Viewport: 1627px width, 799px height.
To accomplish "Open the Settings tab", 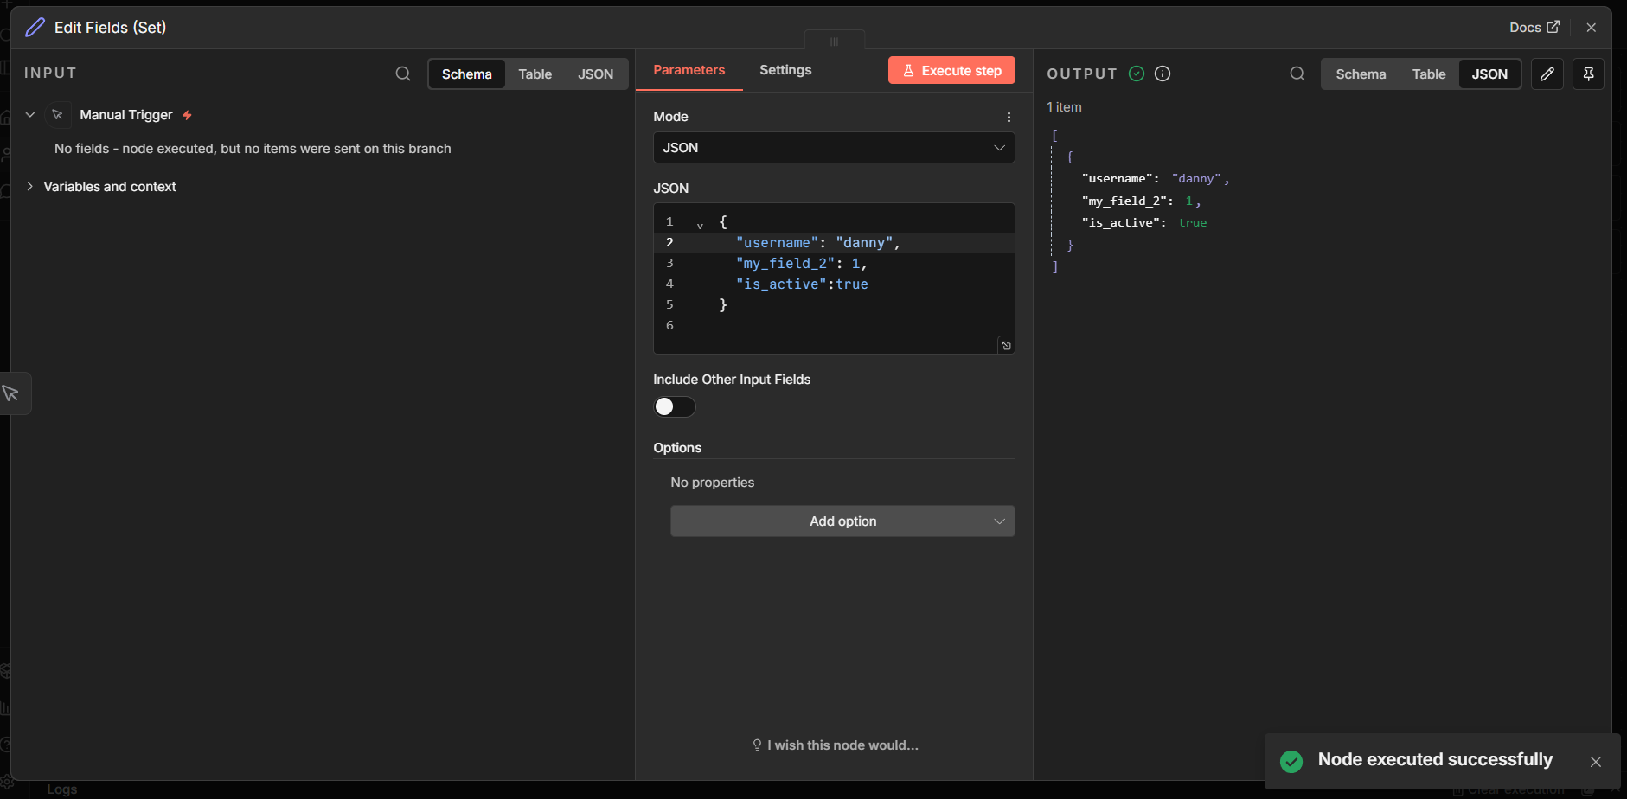I will 785,70.
